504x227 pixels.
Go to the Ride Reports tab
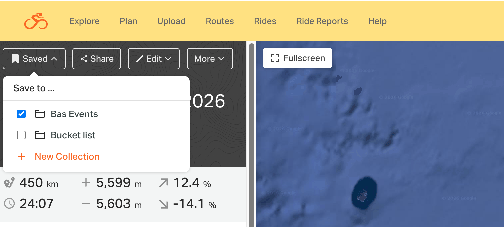tap(322, 21)
